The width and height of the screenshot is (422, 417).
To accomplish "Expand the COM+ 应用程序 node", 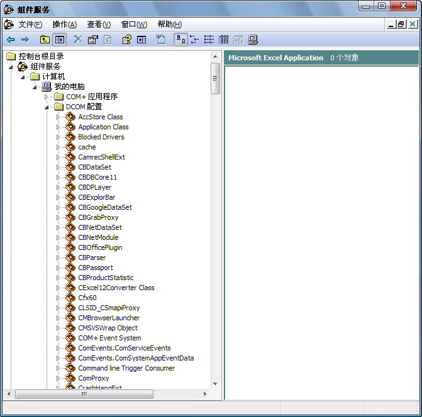I will tap(47, 97).
